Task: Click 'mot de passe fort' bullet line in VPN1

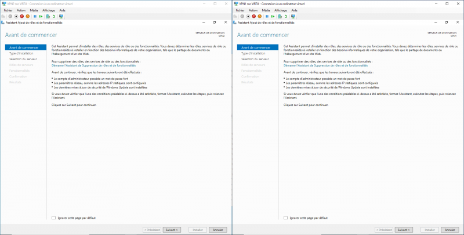Action: [x=322, y=79]
